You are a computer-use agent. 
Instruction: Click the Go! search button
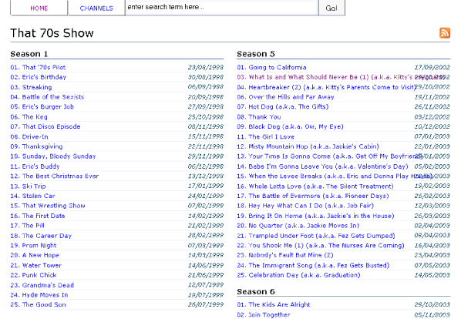(x=331, y=8)
